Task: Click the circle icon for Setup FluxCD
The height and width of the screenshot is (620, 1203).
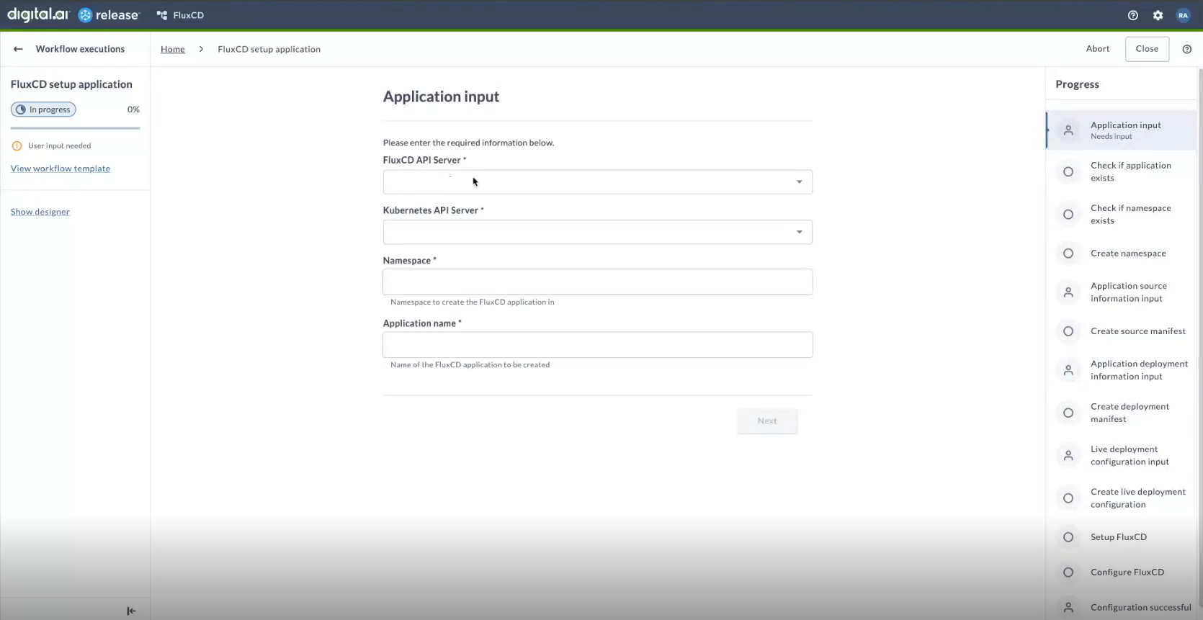Action: coord(1068,537)
